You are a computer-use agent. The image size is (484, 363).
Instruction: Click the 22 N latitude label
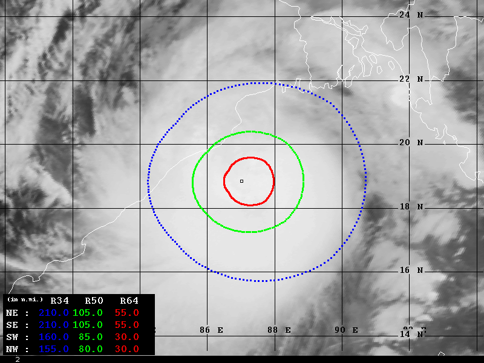coord(414,79)
